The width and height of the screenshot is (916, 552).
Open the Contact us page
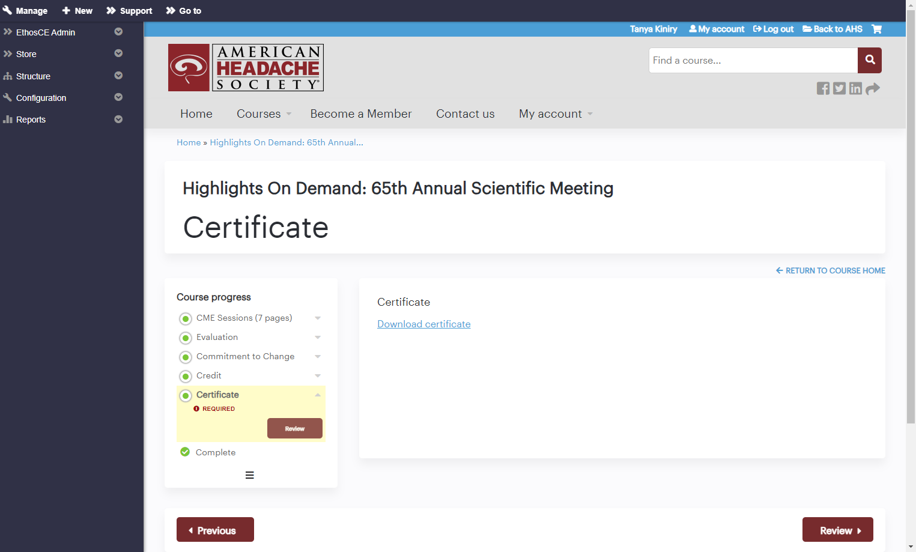click(x=466, y=114)
